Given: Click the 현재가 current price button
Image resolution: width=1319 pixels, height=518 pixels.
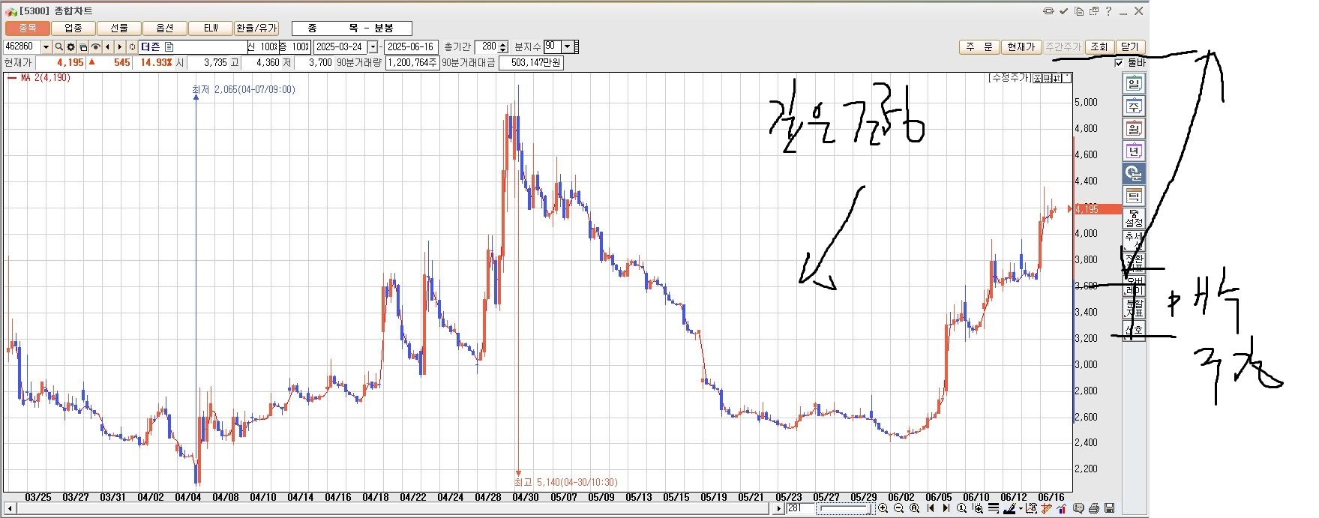Looking at the screenshot, I should point(1021,46).
